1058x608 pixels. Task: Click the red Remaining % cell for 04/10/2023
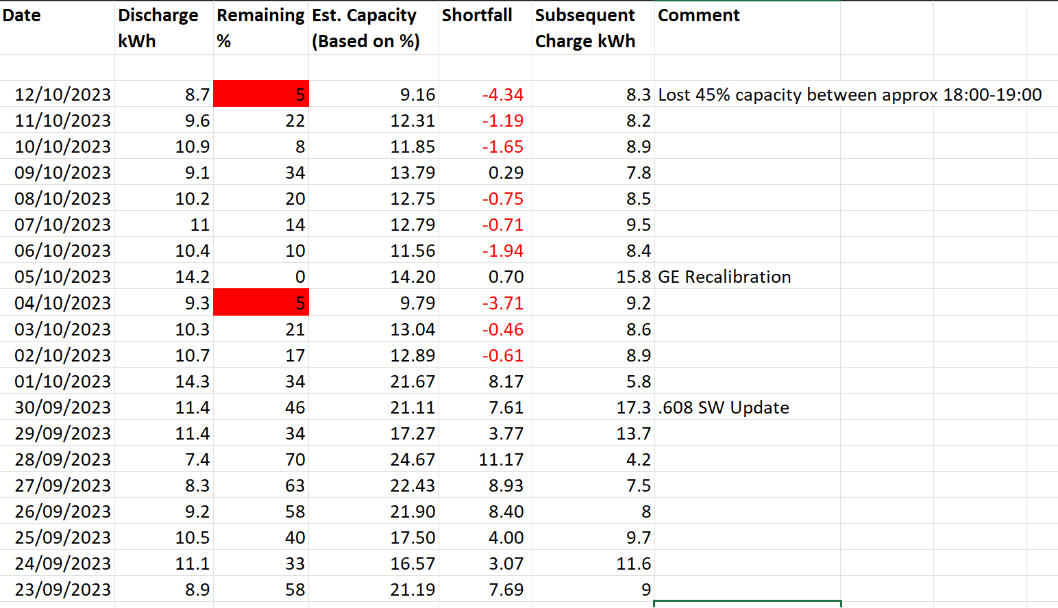point(261,303)
